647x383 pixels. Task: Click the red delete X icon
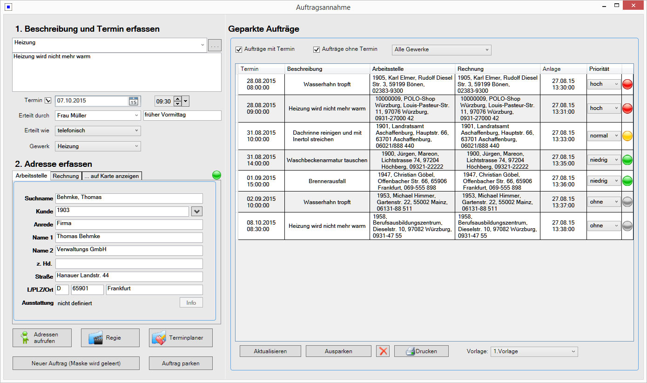coord(383,351)
